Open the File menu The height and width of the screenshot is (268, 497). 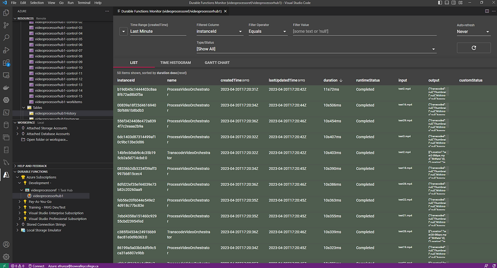(14, 3)
